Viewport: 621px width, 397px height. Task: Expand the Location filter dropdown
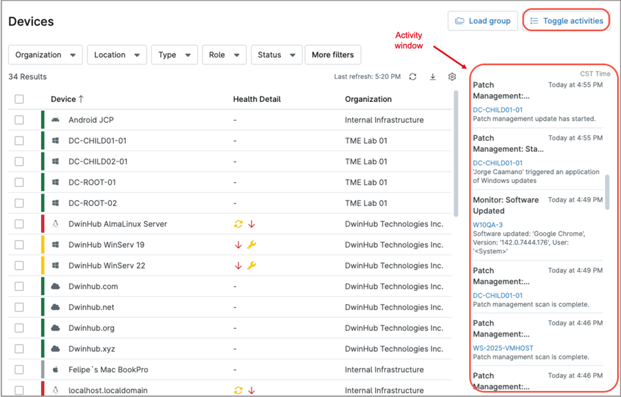pos(117,55)
